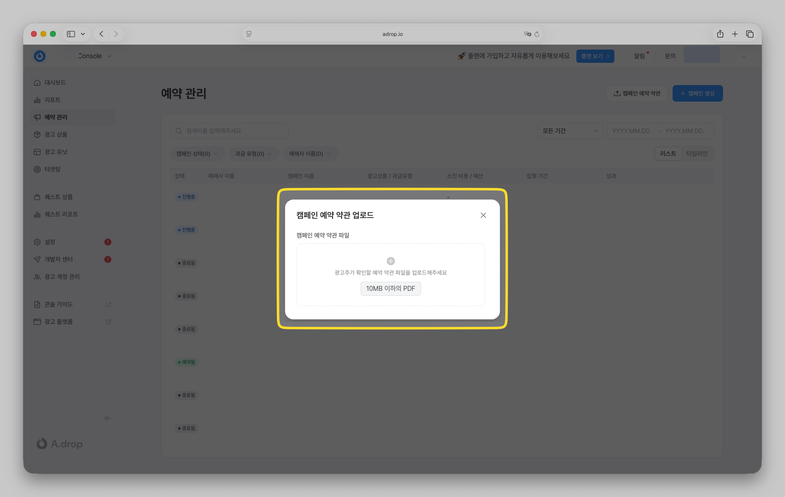Screen dimensions: 785x497
Task: Open the 모든 기간 period dropdown
Action: point(570,131)
